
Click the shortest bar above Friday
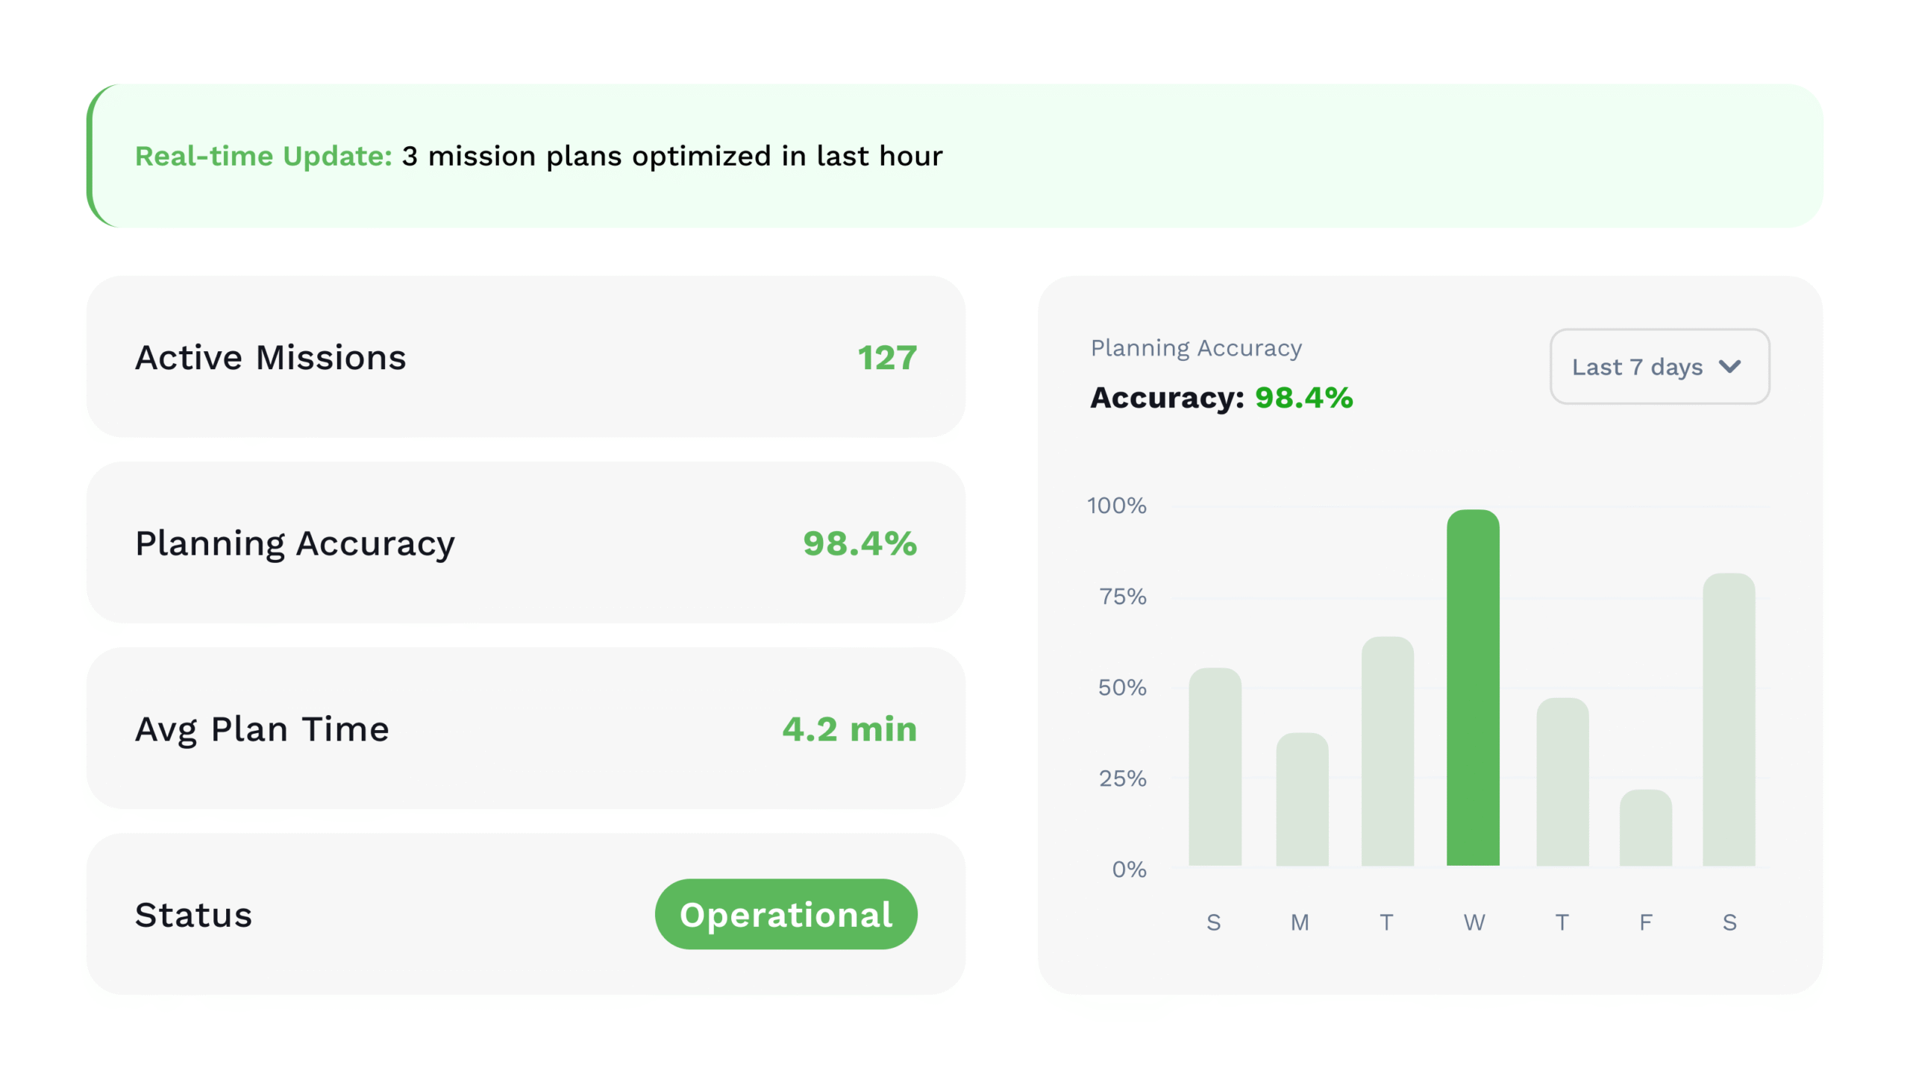point(1644,826)
